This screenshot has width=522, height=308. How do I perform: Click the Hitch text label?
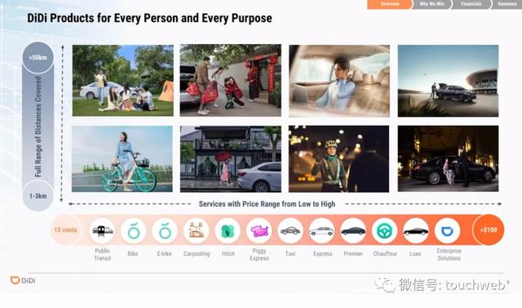click(228, 253)
